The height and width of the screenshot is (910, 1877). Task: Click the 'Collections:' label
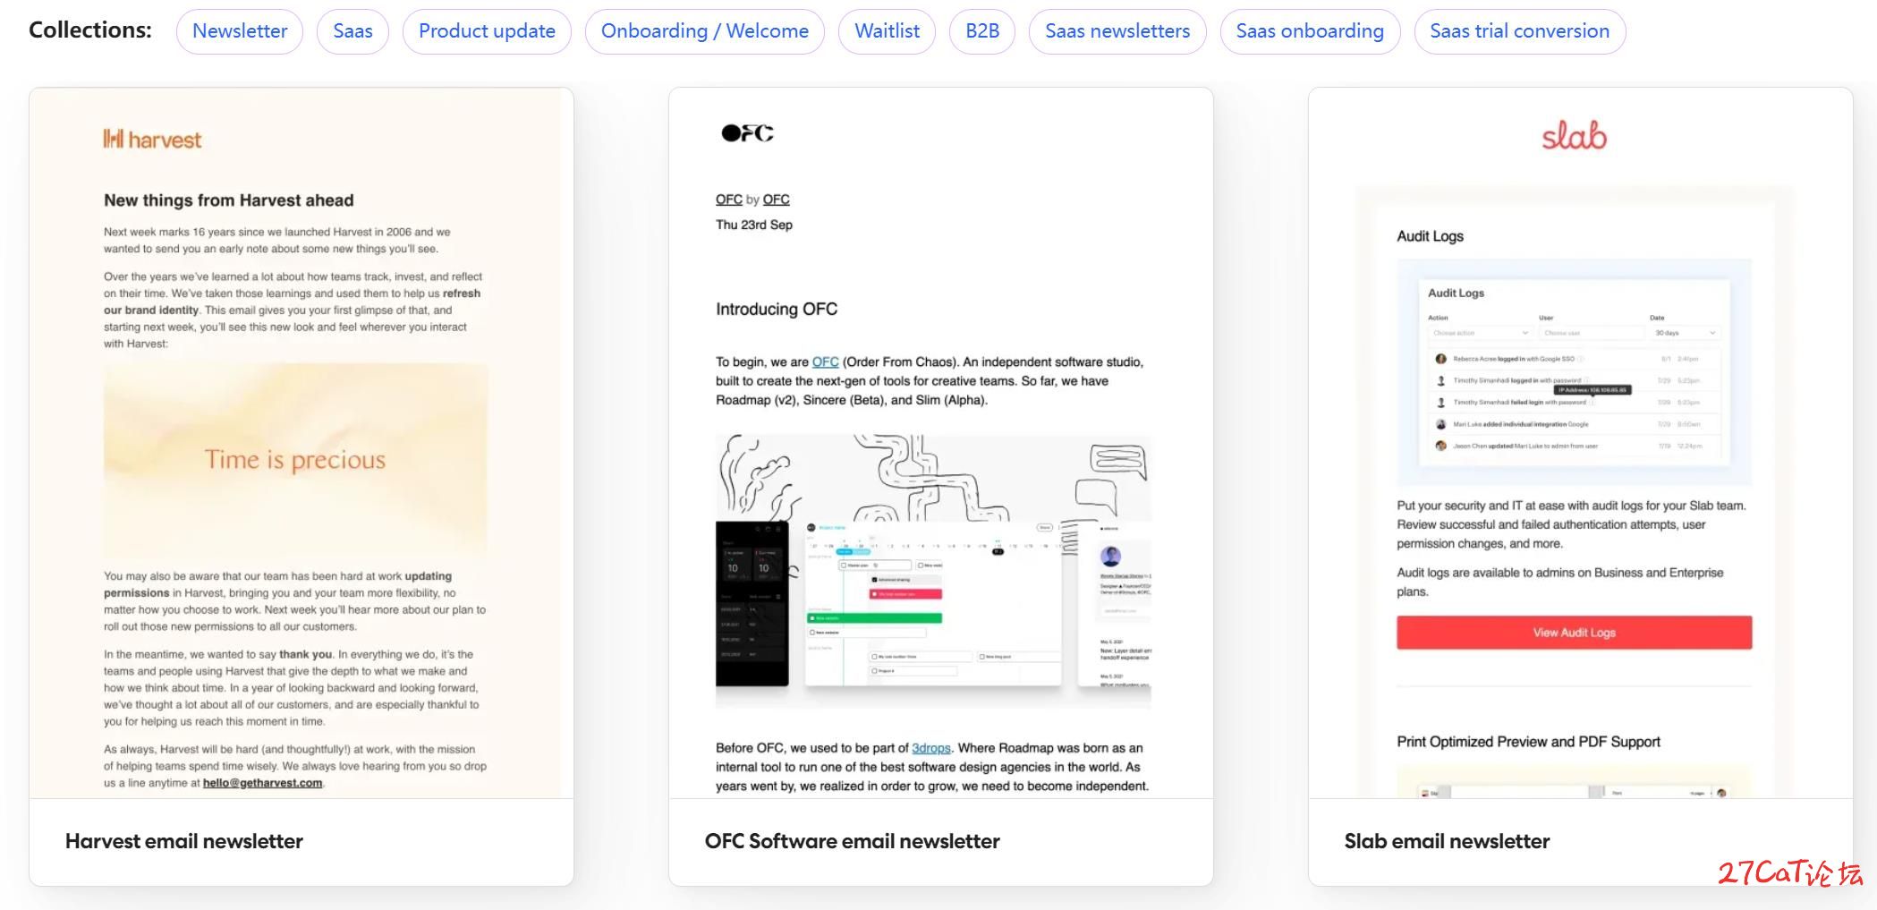pos(90,30)
